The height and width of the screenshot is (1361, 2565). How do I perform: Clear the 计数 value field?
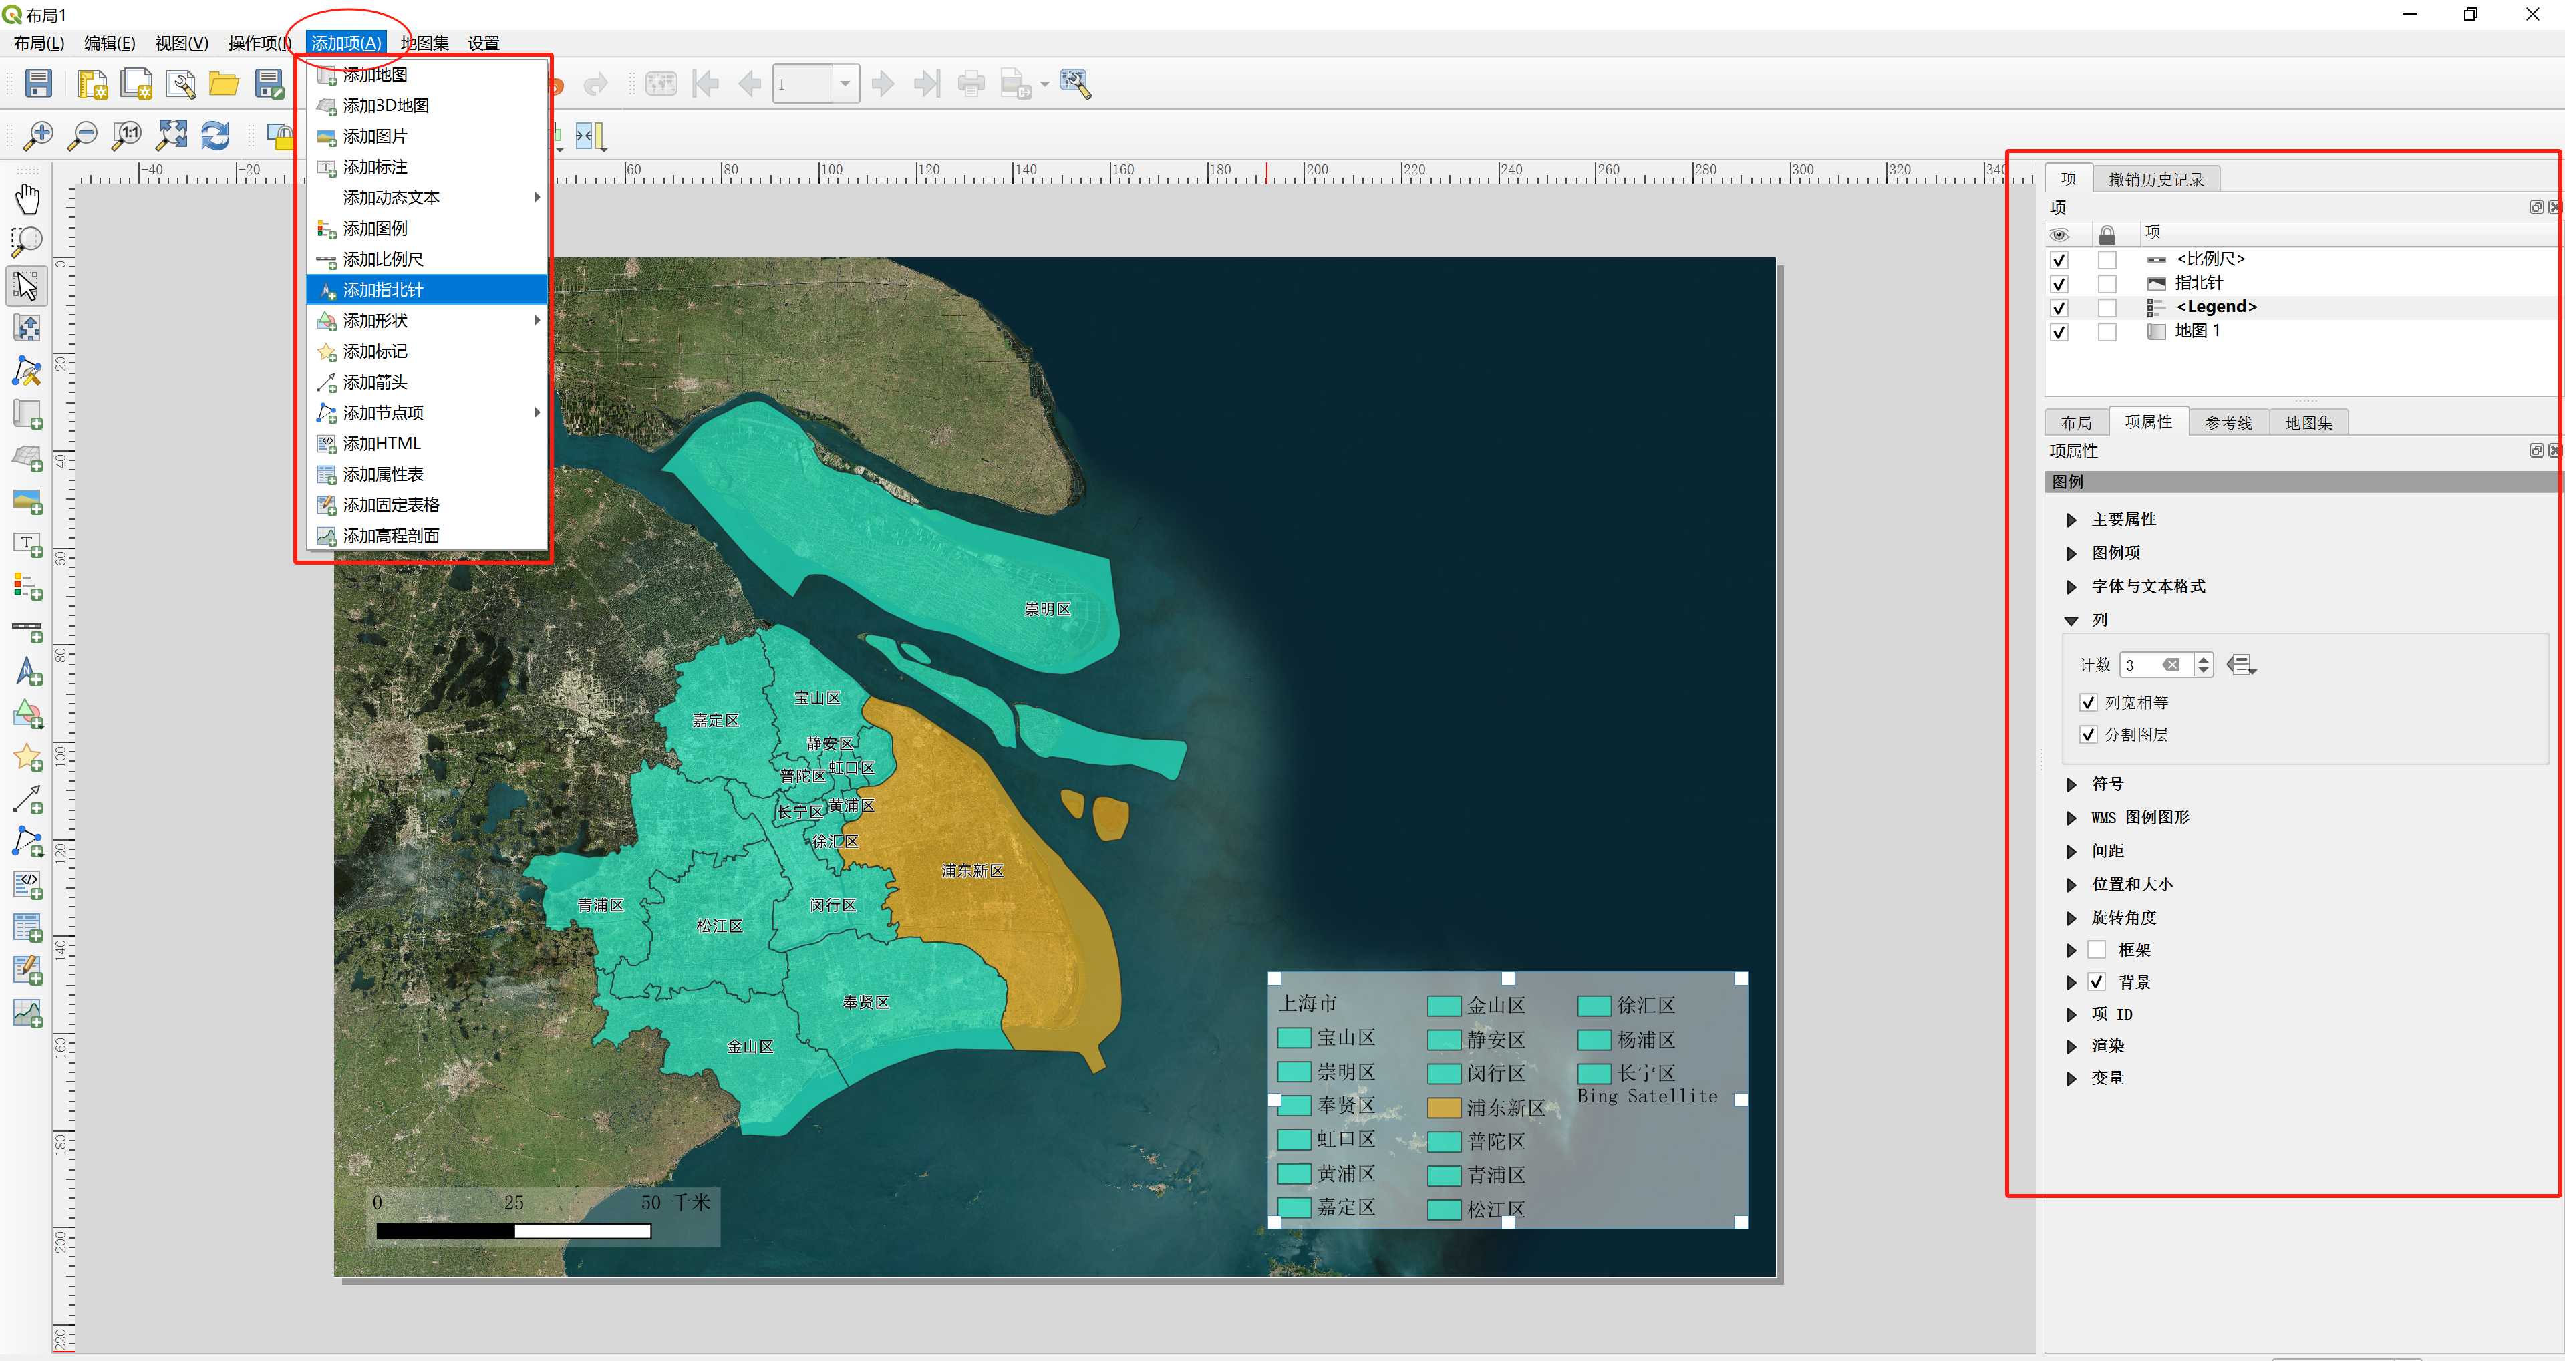click(2171, 665)
